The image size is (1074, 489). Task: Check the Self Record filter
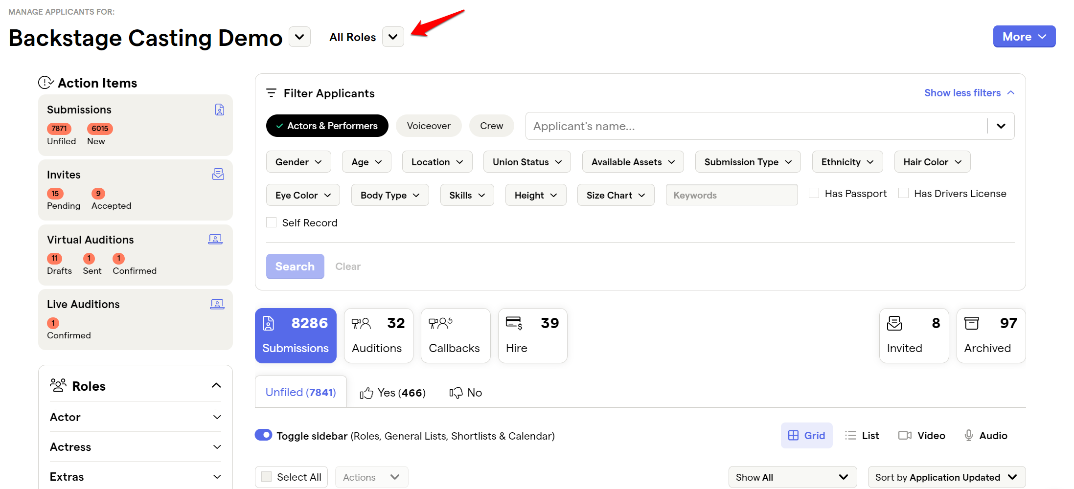pyautogui.click(x=271, y=222)
